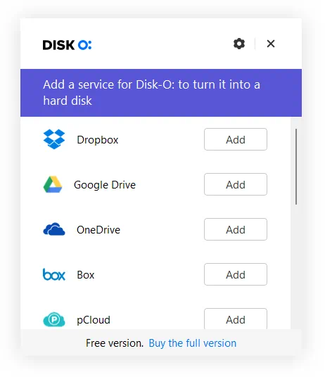Select the pCloud label text
Screen dimensions: 325x377
pos(94,320)
